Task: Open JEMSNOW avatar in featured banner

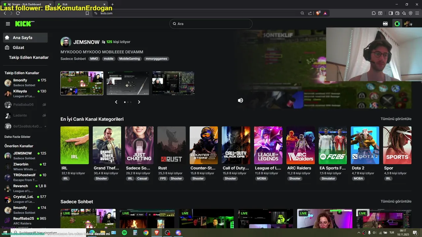Action: point(66,42)
